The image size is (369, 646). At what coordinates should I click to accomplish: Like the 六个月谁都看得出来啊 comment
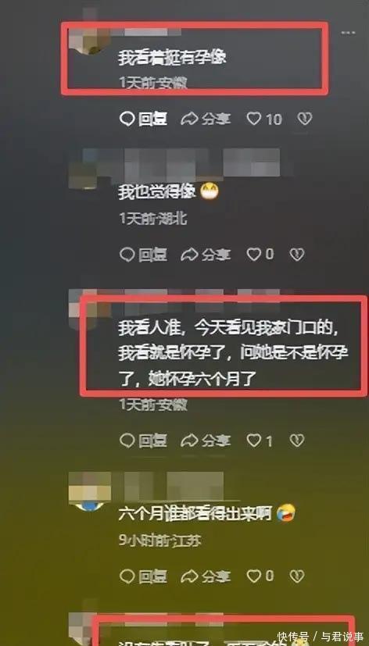point(260,576)
